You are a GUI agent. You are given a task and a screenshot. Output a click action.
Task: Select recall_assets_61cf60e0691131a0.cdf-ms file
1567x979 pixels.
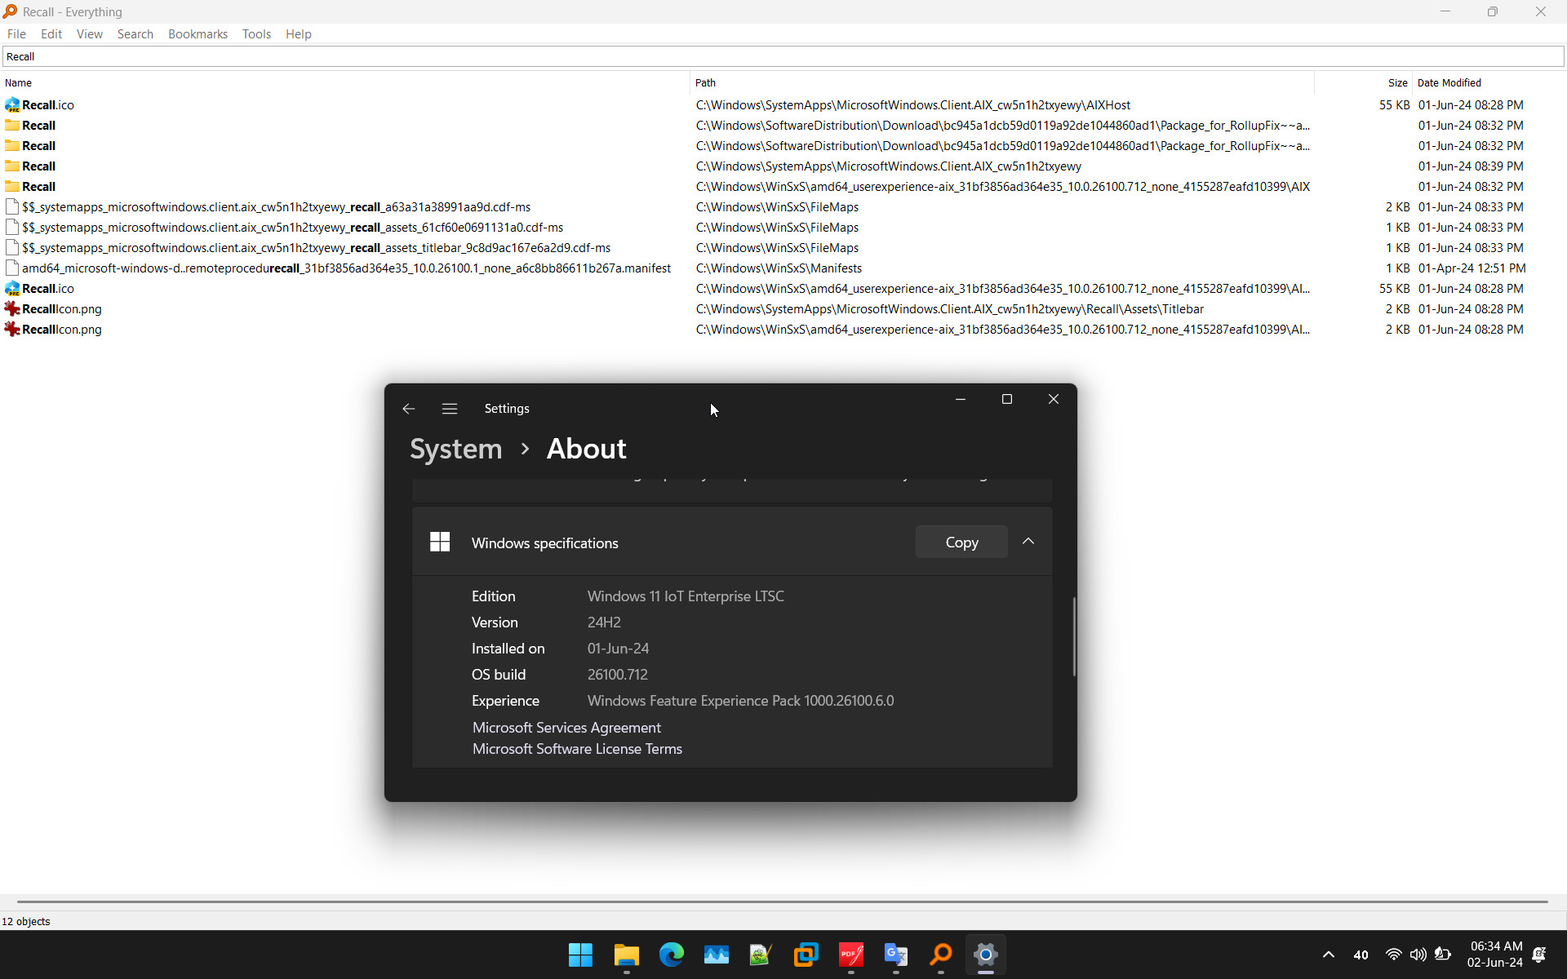pyautogui.click(x=293, y=228)
